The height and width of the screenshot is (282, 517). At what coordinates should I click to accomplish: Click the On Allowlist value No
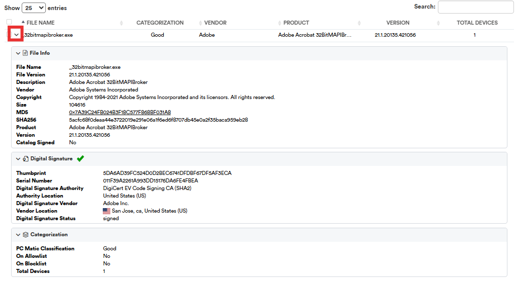coord(106,256)
